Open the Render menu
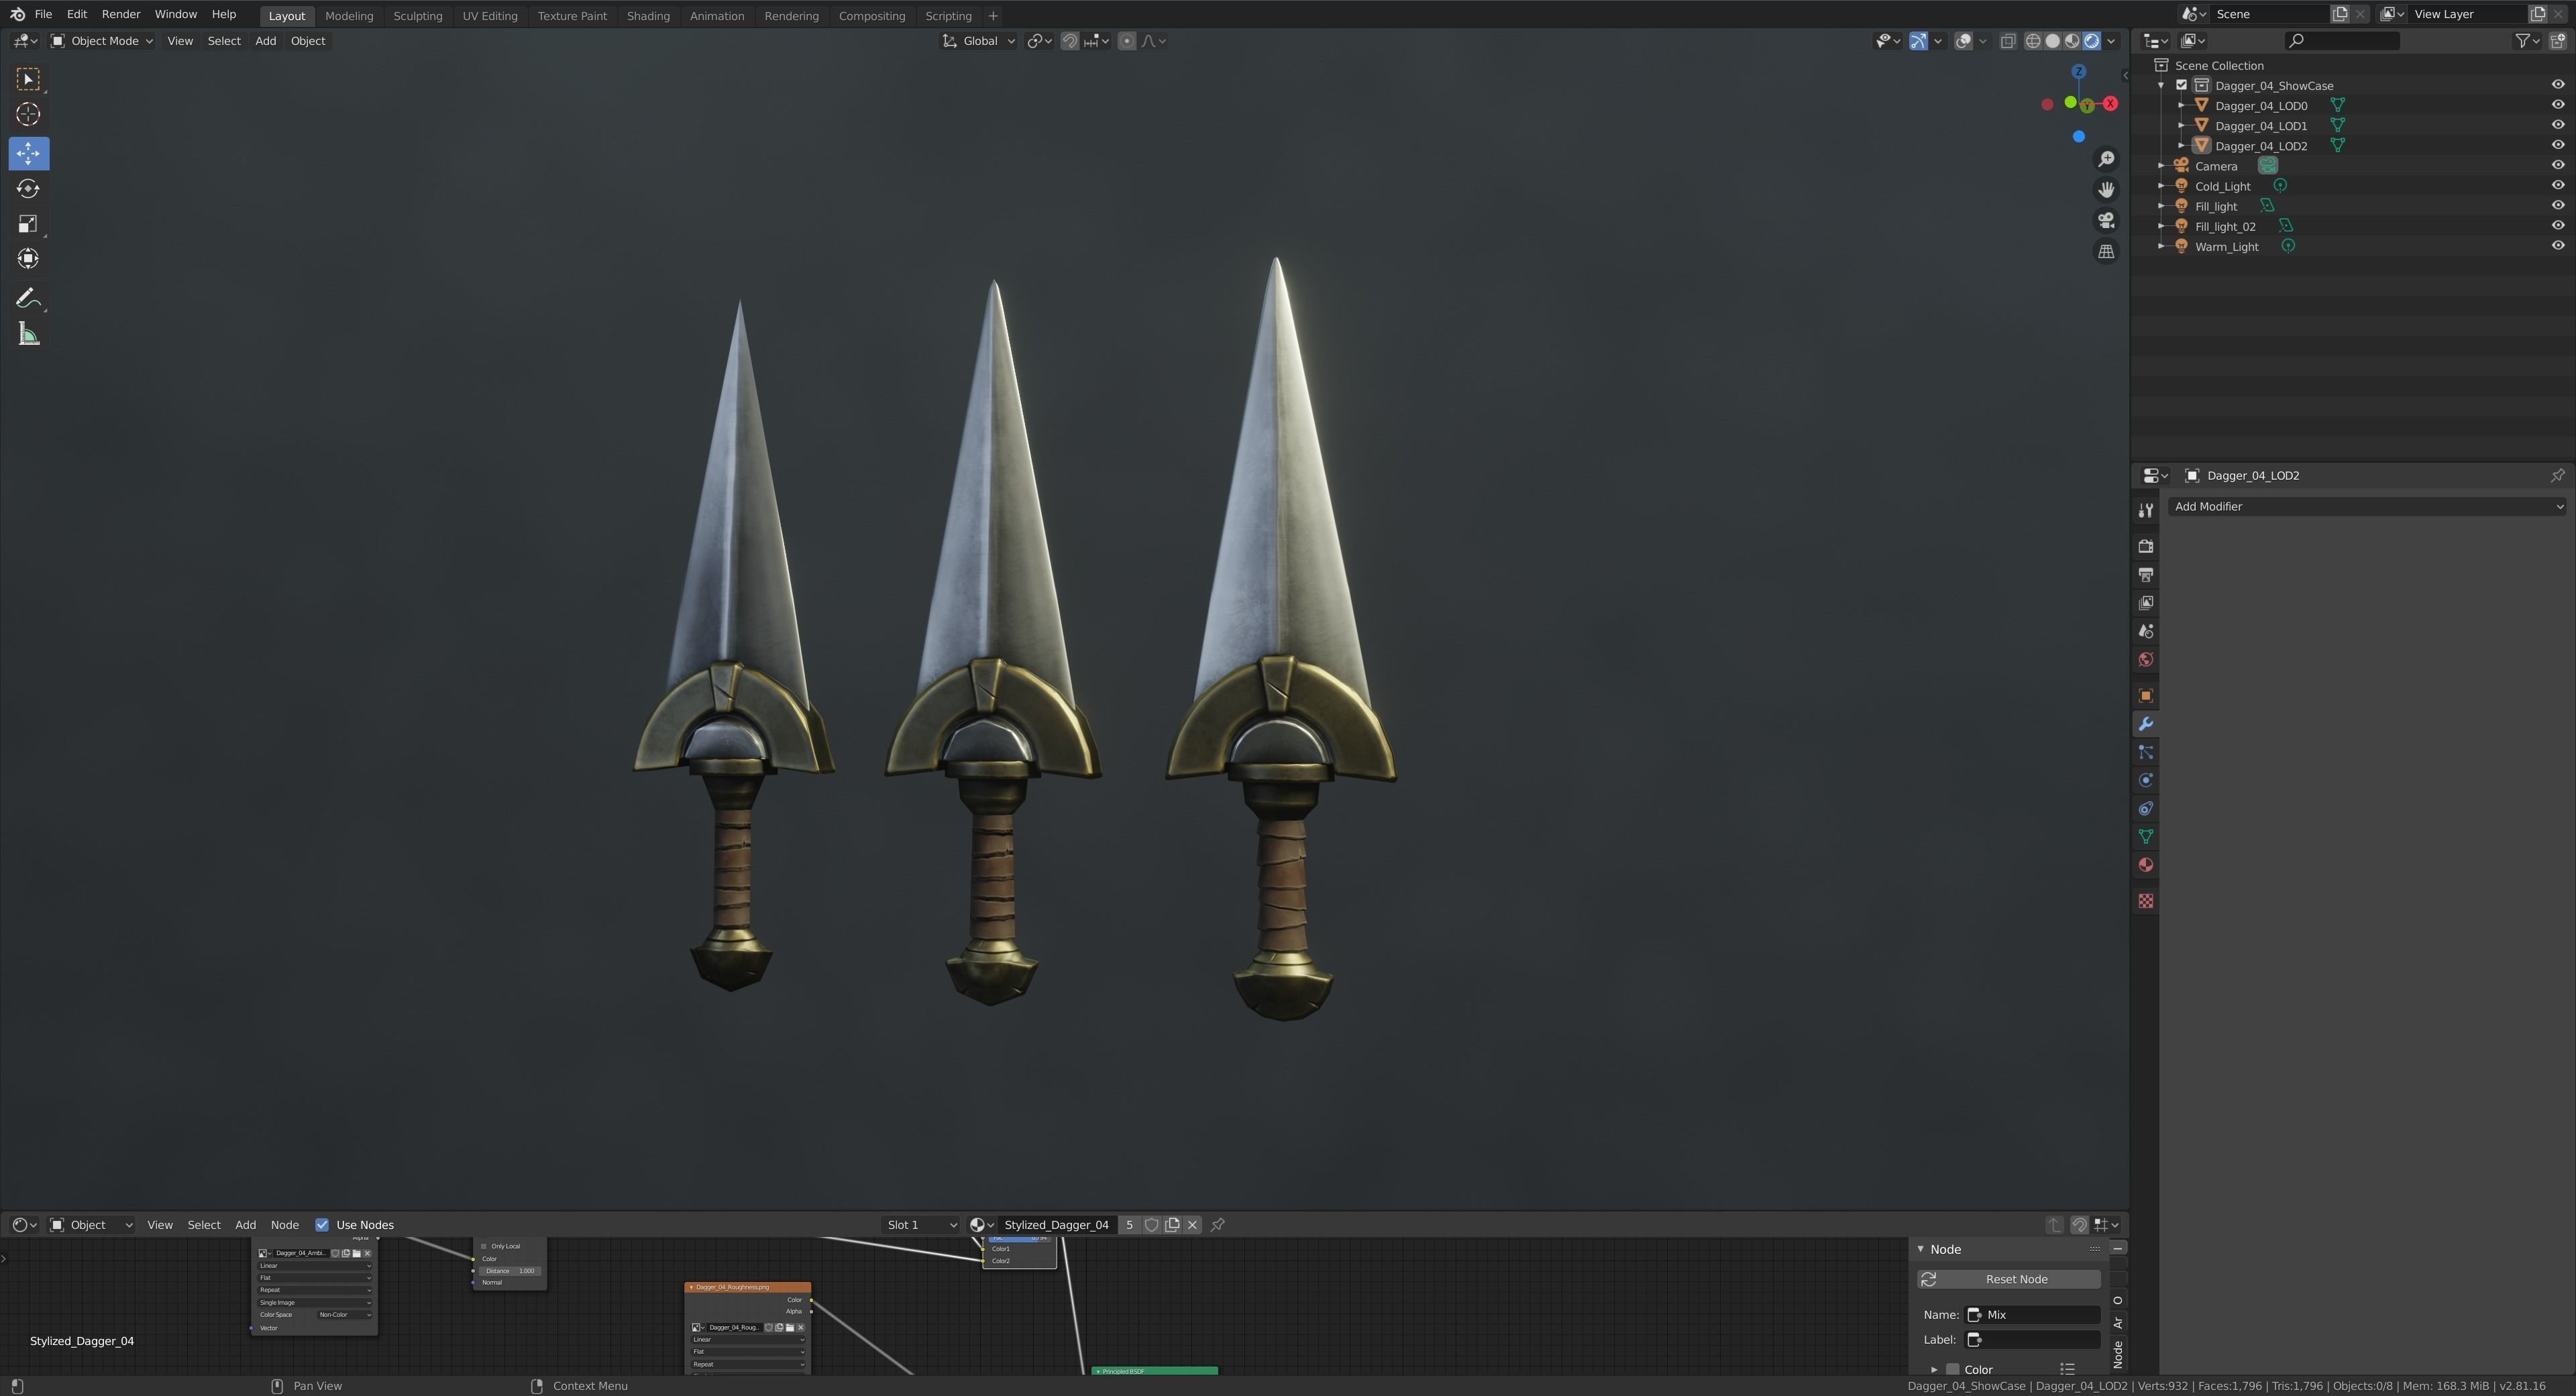The width and height of the screenshot is (2576, 1396). (x=121, y=14)
